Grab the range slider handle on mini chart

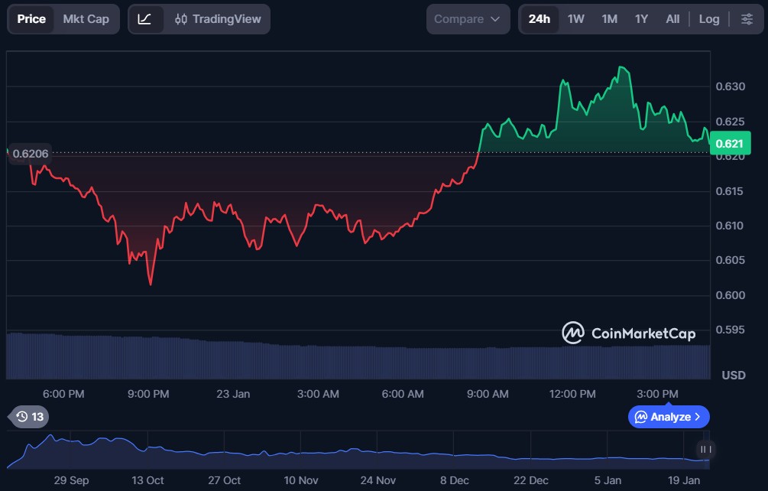tap(705, 449)
